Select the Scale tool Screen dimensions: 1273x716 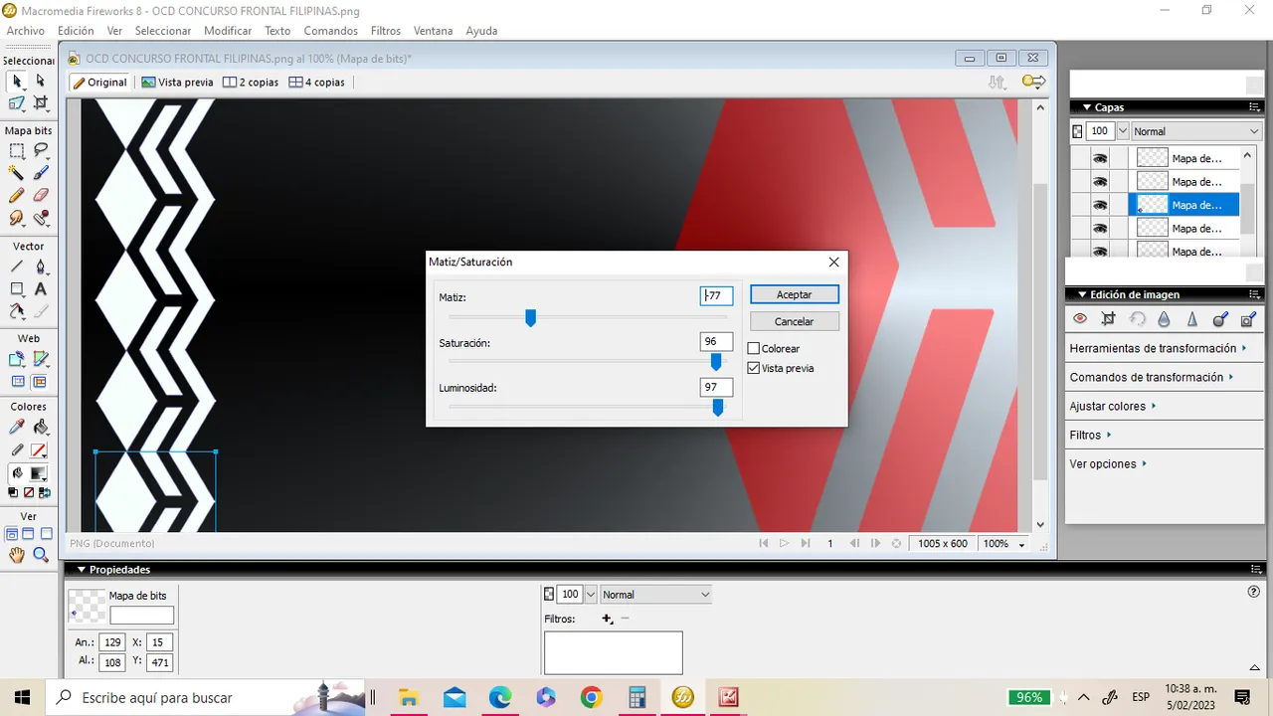click(17, 102)
